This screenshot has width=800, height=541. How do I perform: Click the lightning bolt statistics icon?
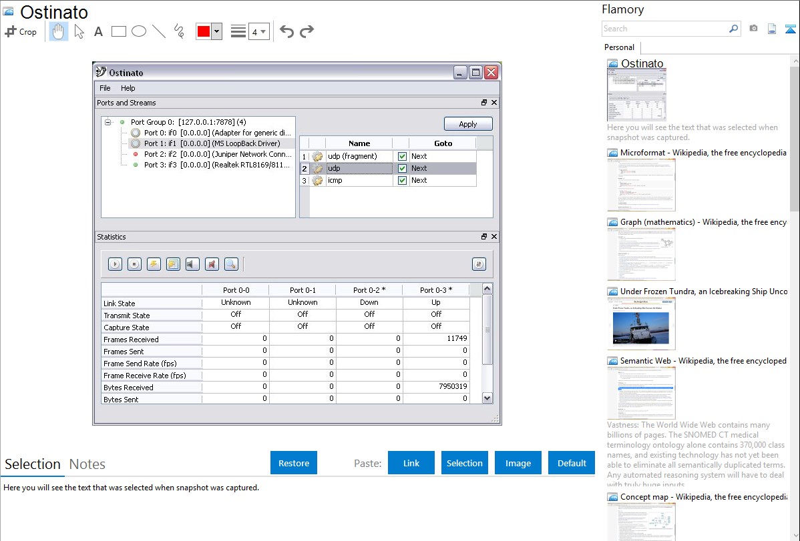point(154,264)
